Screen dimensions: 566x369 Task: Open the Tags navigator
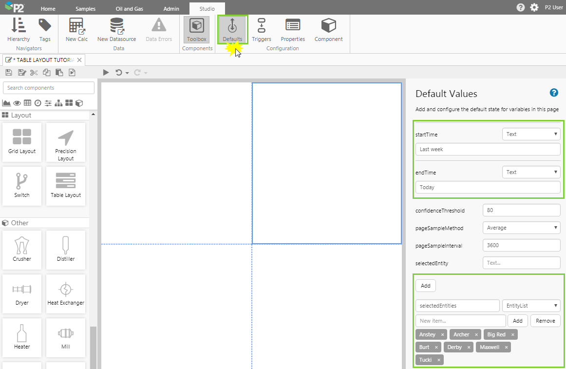[x=45, y=30]
